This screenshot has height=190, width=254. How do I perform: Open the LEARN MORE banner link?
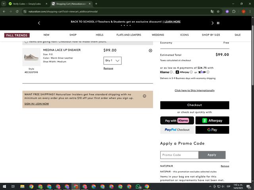pyautogui.click(x=172, y=22)
